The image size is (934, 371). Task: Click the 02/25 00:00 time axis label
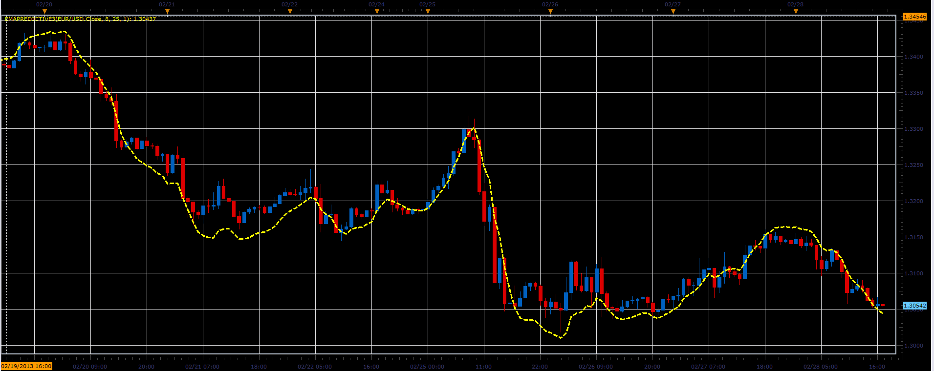pos(427,367)
